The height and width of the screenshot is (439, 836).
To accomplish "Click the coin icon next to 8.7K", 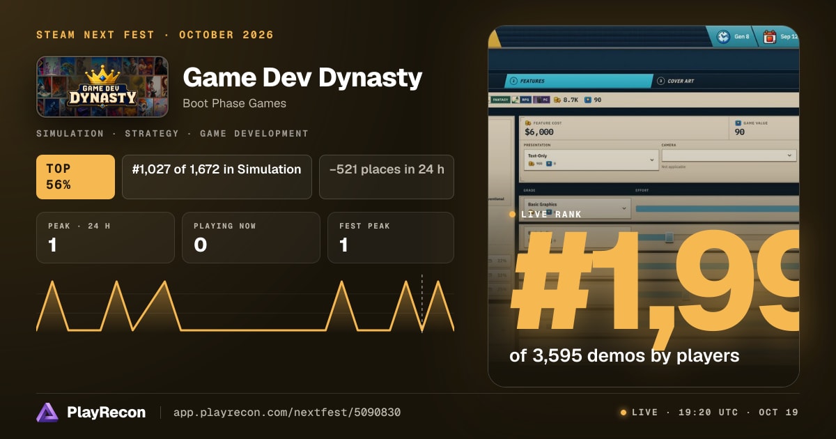I will click(557, 100).
